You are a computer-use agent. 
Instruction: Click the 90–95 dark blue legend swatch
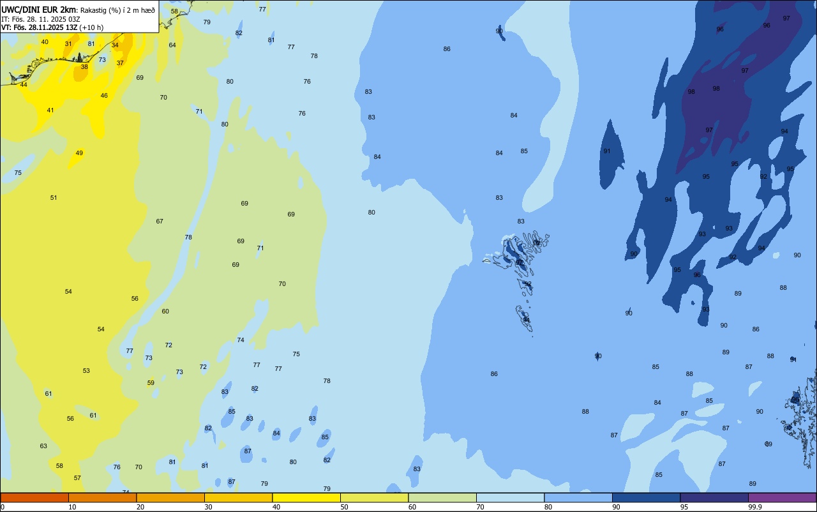pyautogui.click(x=646, y=497)
